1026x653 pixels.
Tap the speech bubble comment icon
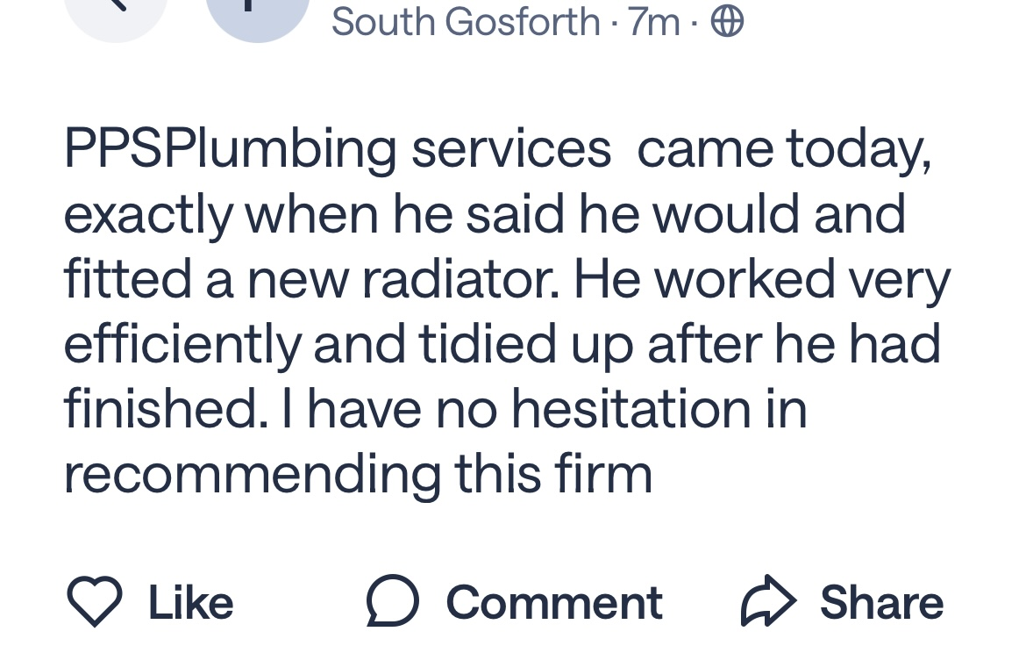(393, 602)
